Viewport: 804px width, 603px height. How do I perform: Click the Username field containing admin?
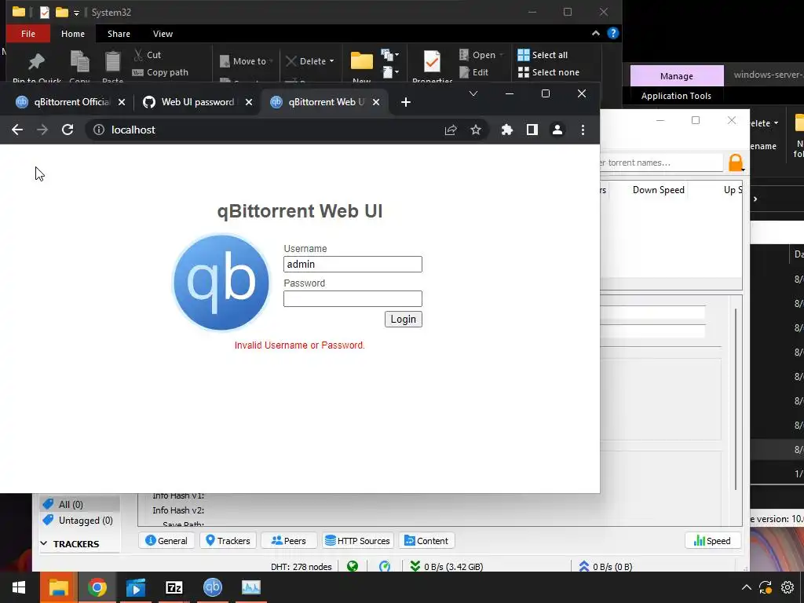click(353, 264)
